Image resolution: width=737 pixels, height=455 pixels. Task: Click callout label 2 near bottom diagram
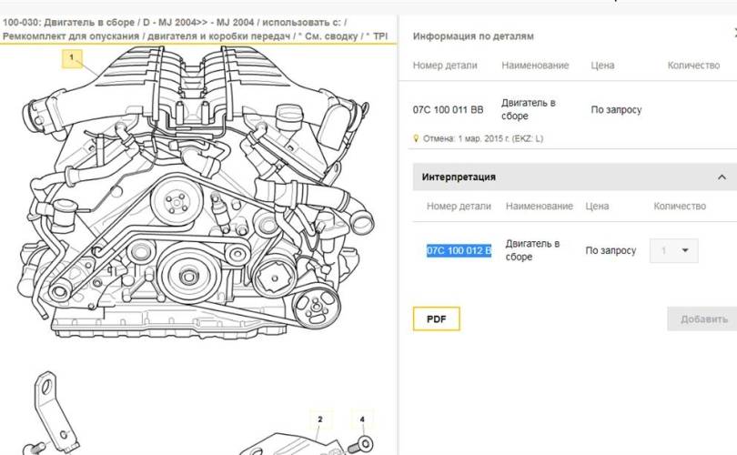click(x=319, y=420)
